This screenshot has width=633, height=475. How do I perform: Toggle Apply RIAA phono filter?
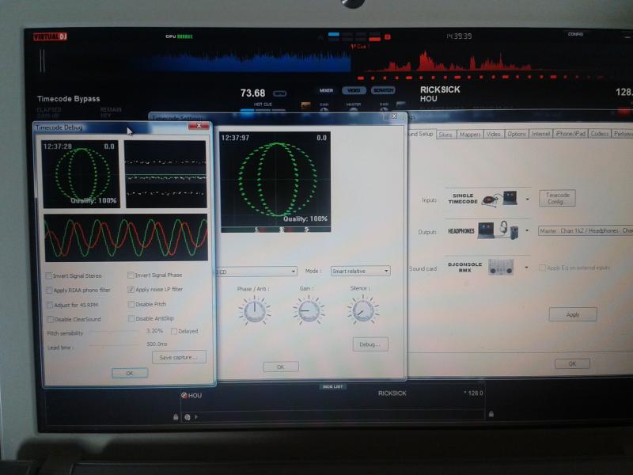tap(49, 291)
